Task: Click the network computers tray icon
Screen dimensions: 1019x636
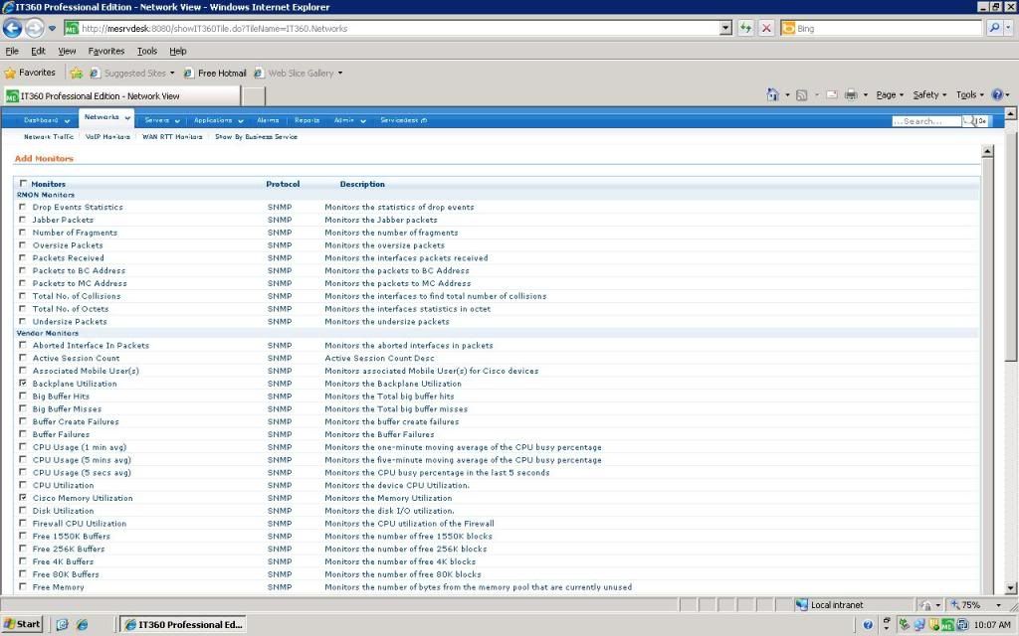Action: tap(918, 625)
